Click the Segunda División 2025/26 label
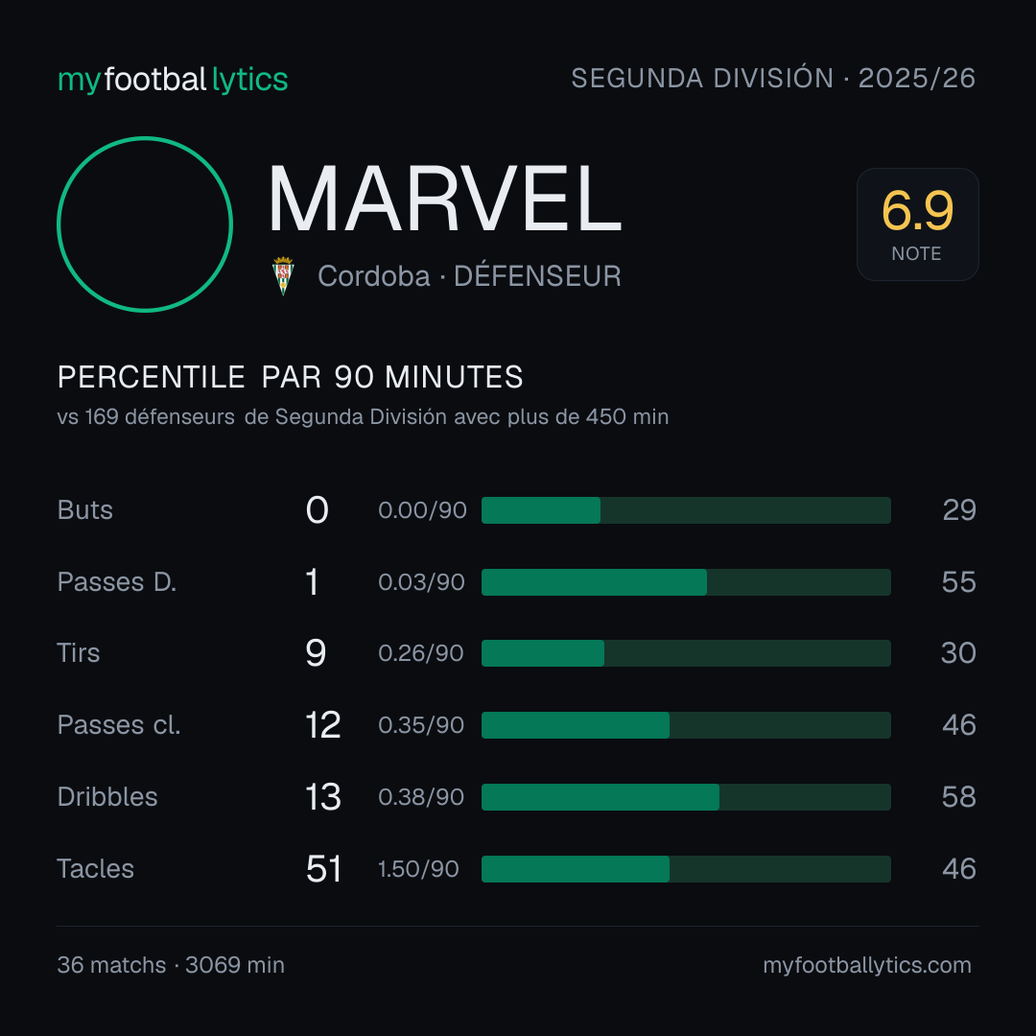Image resolution: width=1036 pixels, height=1036 pixels. pos(773,78)
